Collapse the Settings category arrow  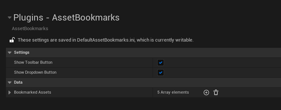(10, 53)
